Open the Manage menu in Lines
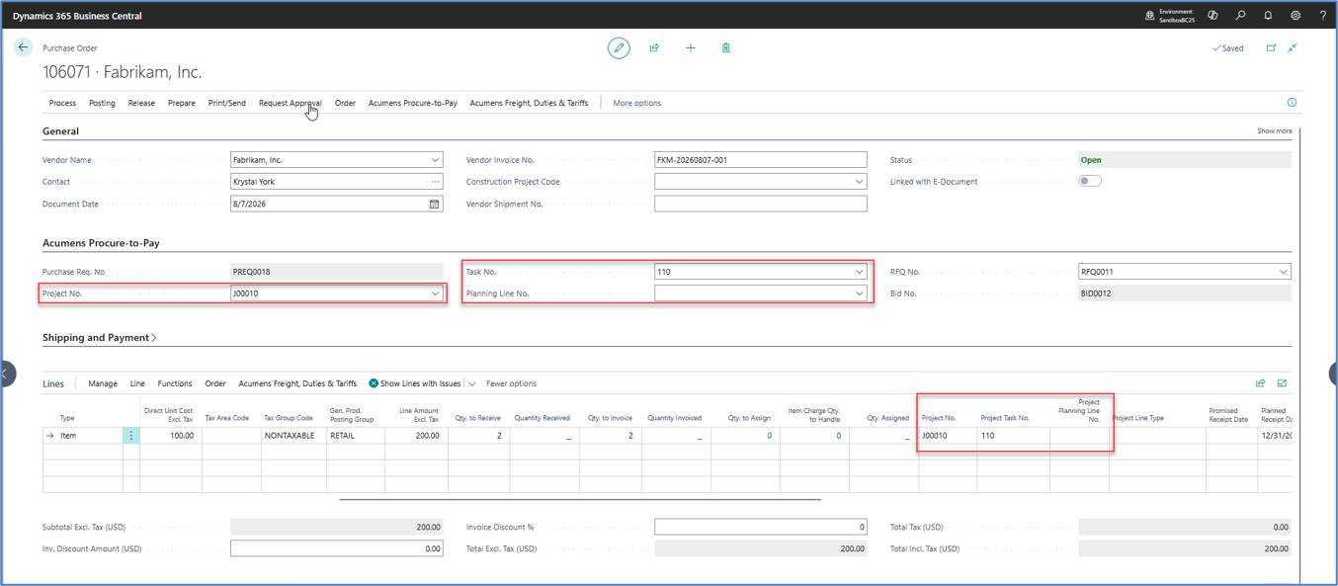This screenshot has height=586, width=1338. pos(103,383)
